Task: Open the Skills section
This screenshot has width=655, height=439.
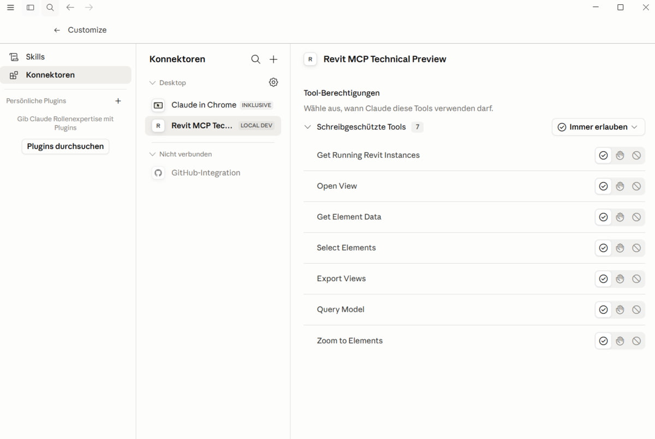Action: pyautogui.click(x=65, y=57)
